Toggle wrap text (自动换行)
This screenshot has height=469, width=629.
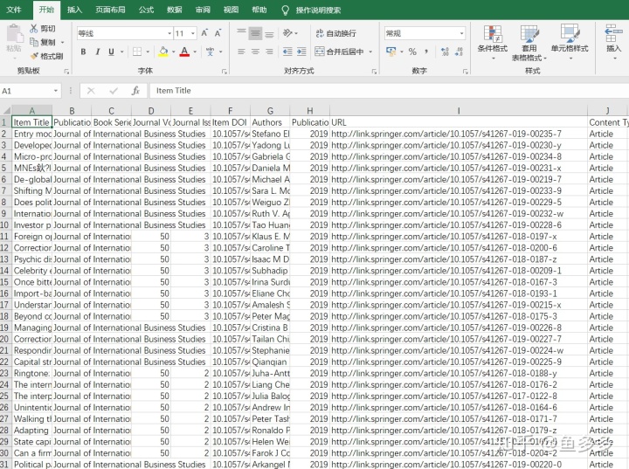click(335, 33)
